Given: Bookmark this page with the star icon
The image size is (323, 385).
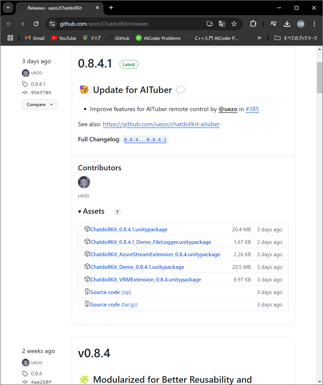Looking at the screenshot, I should (x=234, y=24).
